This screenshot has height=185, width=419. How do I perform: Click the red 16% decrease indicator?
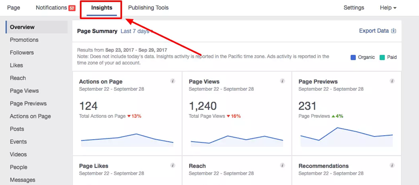[x=233, y=116]
